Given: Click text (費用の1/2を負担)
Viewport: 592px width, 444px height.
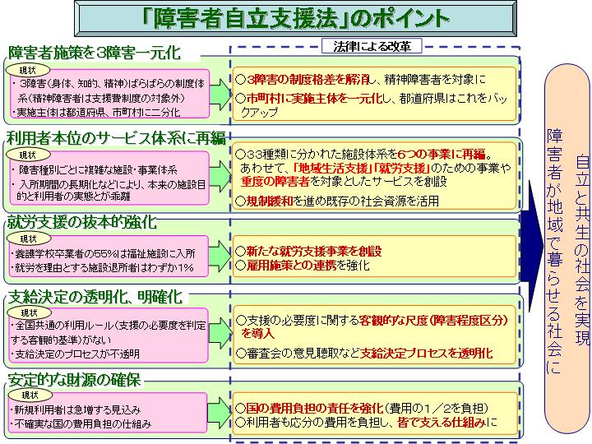Looking at the screenshot, I should 437,408.
